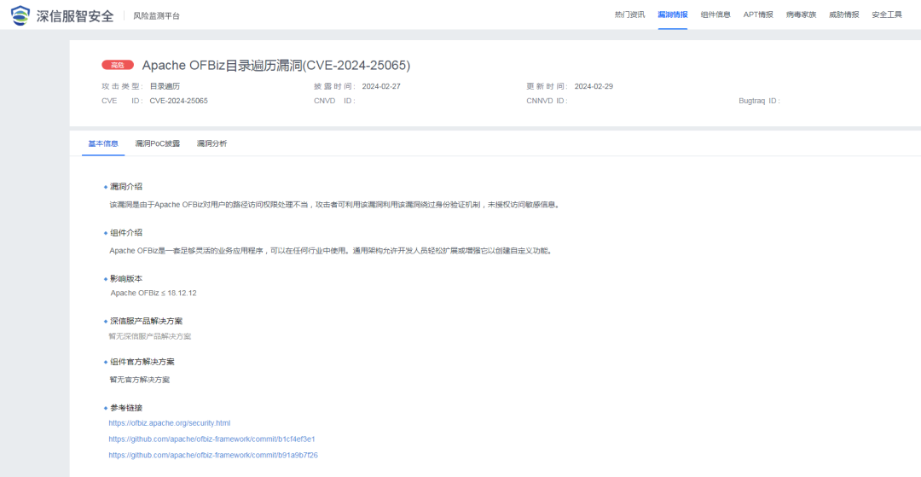Select the 漏洞情报 navigation tab

click(x=673, y=15)
